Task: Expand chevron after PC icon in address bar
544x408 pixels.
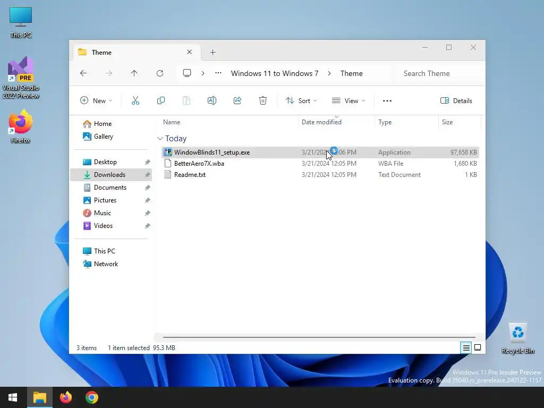Action: (203, 73)
